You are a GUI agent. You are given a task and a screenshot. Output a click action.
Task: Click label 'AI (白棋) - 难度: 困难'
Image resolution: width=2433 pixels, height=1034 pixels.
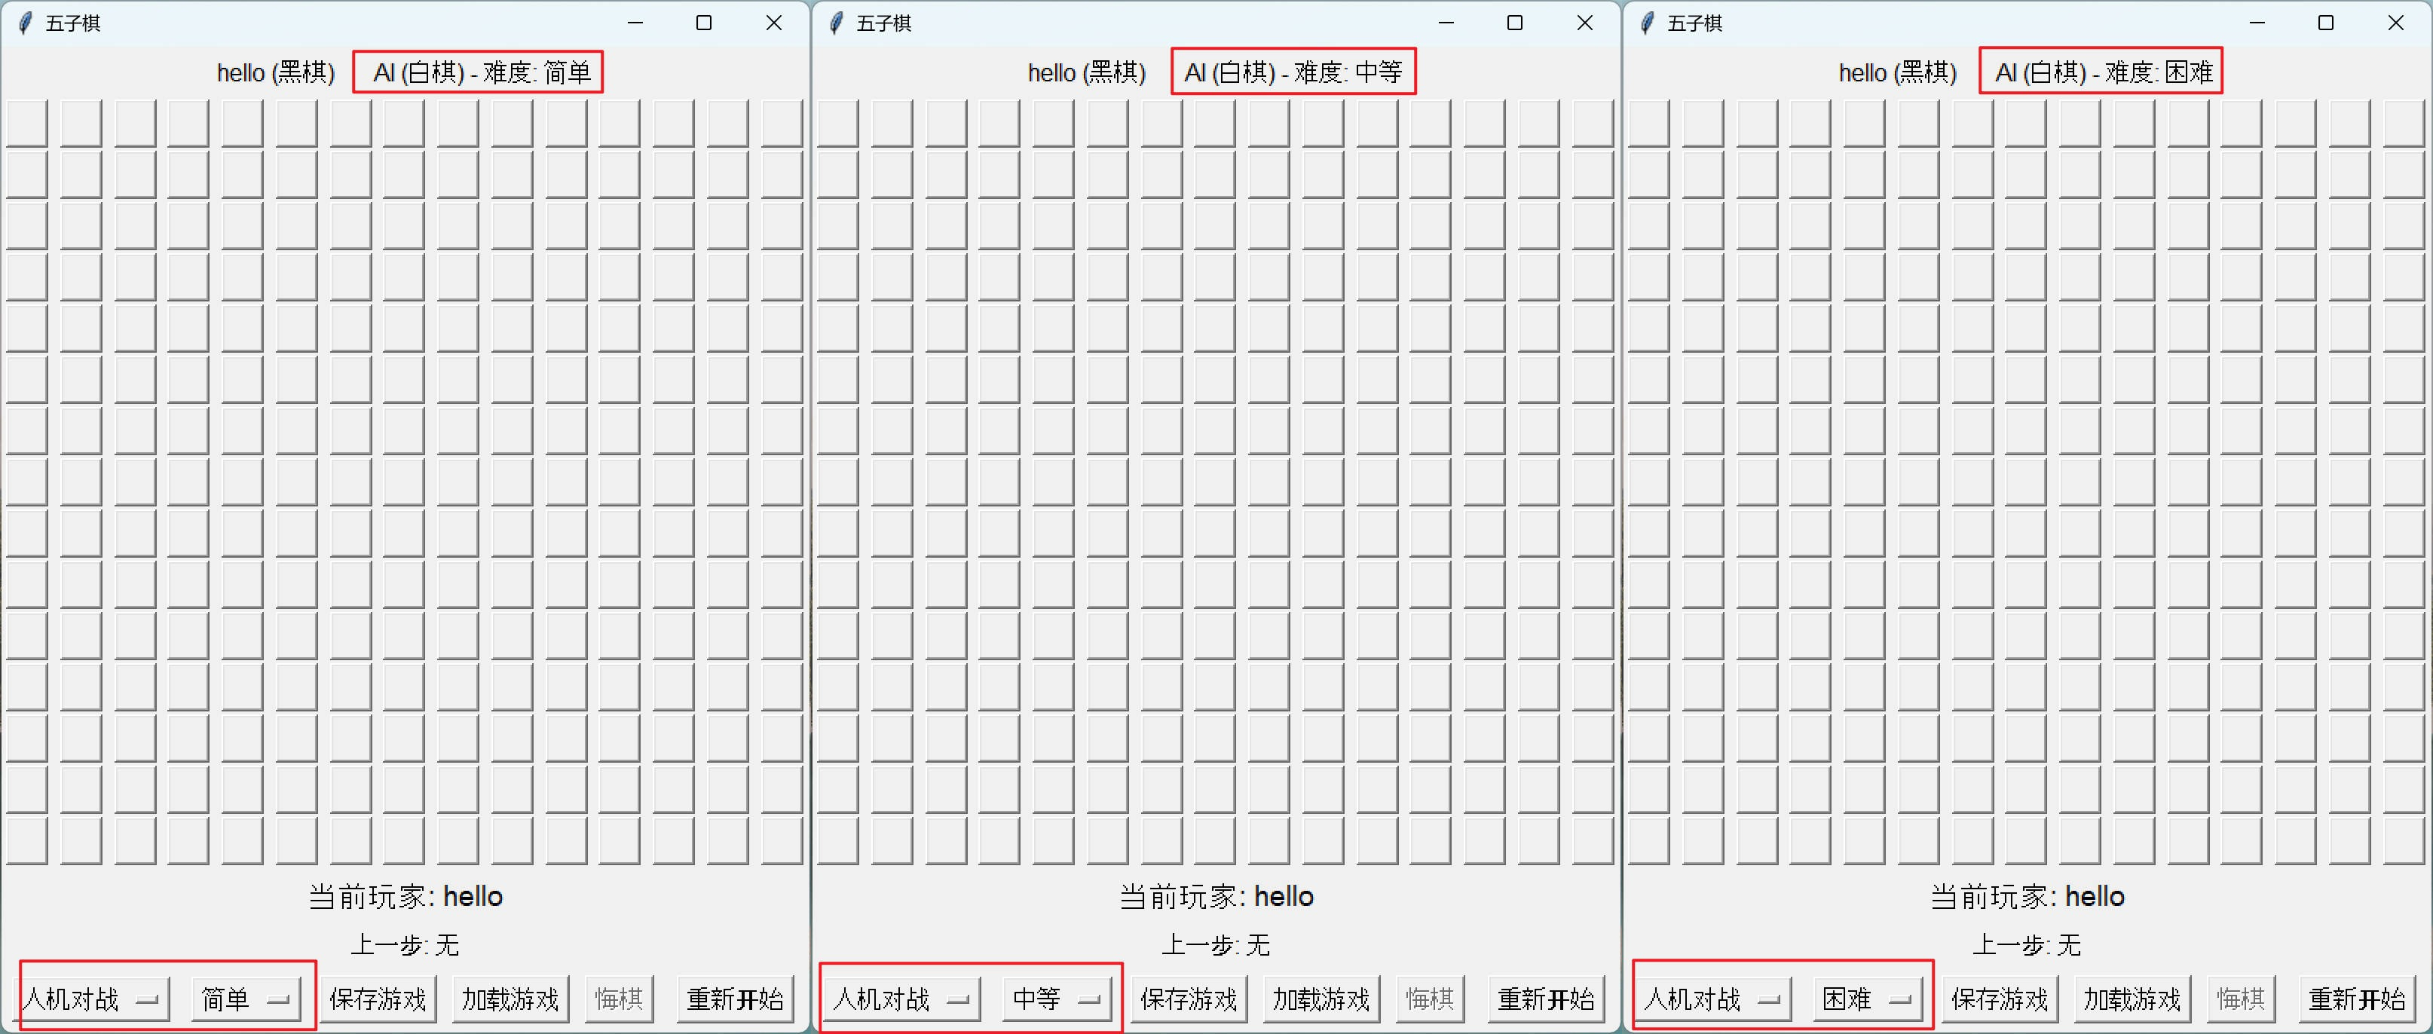click(x=2104, y=72)
